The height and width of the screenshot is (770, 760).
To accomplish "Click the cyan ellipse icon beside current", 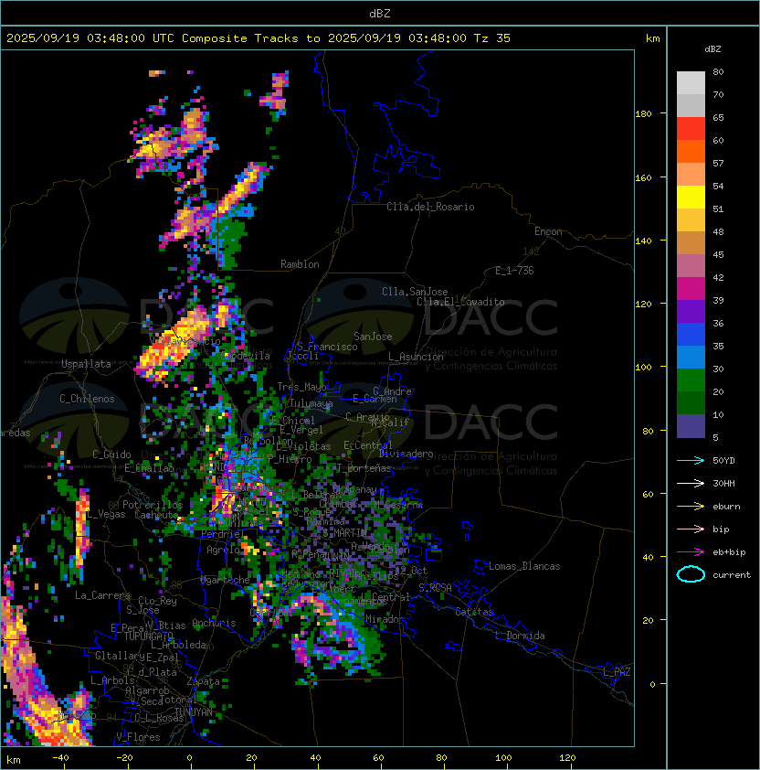I will [x=691, y=574].
